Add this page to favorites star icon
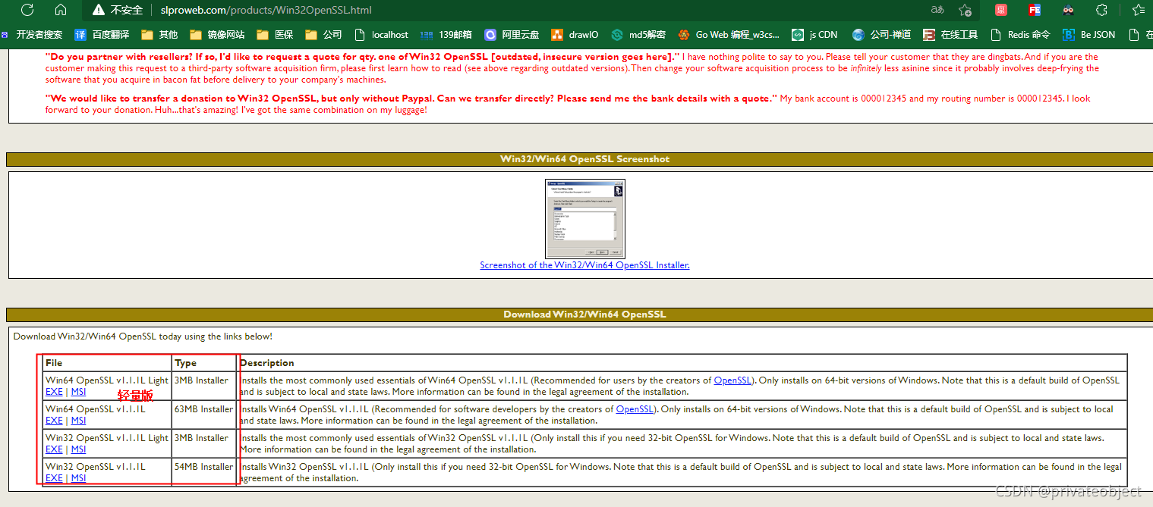 point(965,11)
